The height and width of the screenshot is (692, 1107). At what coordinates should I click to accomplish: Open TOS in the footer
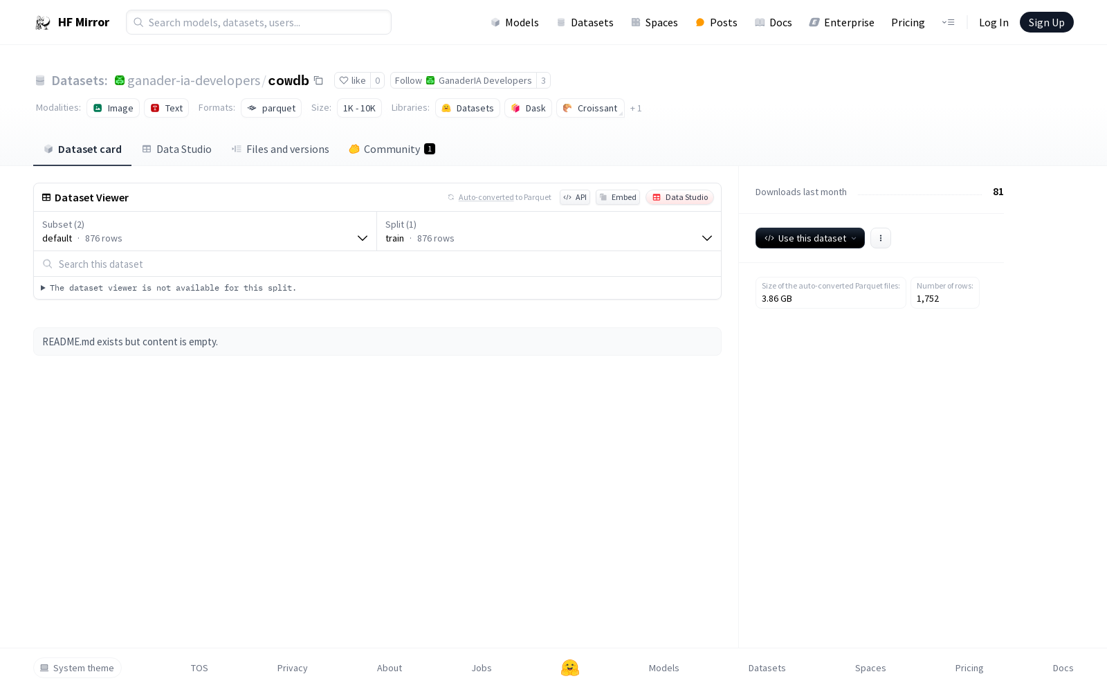pyautogui.click(x=199, y=668)
